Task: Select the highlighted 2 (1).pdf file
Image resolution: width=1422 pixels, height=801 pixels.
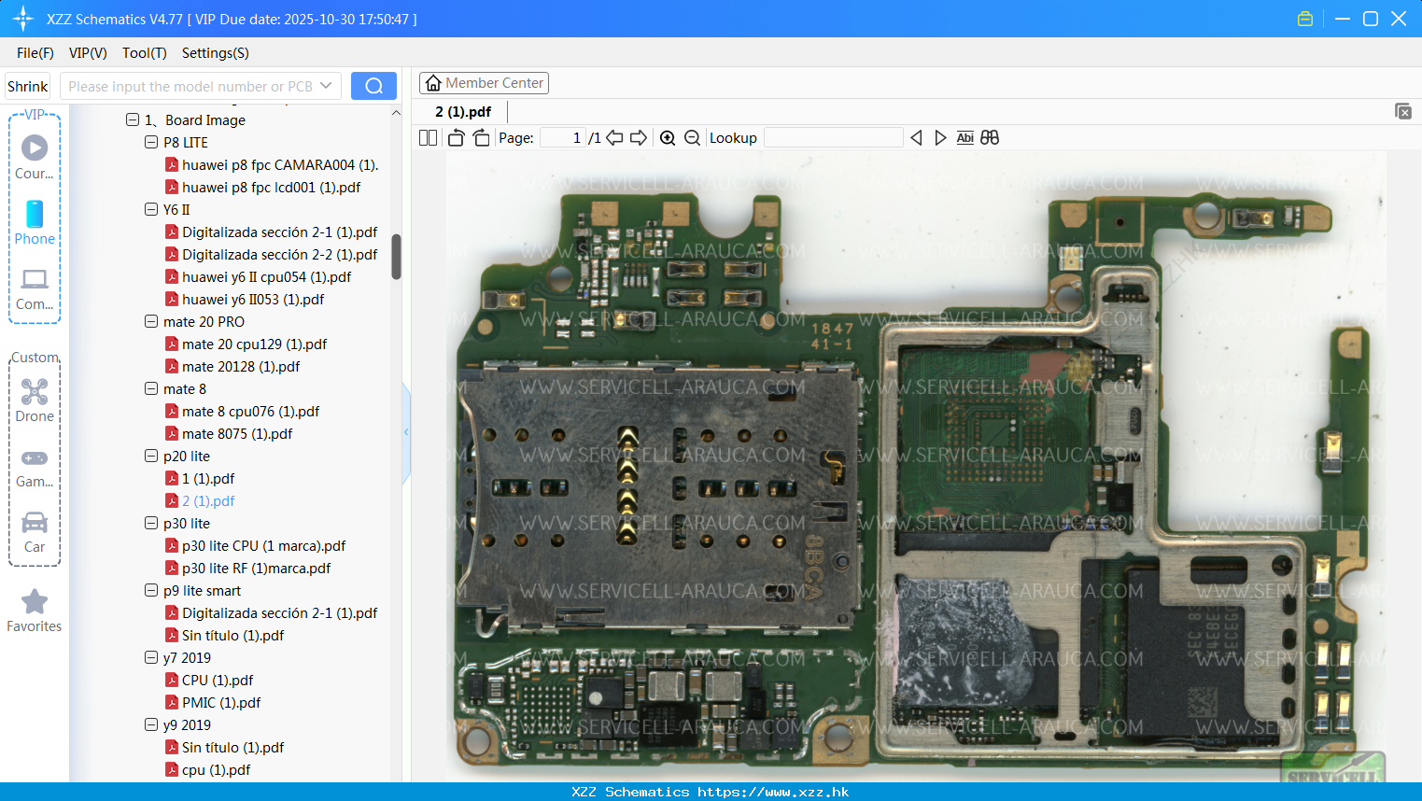Action: tap(207, 500)
